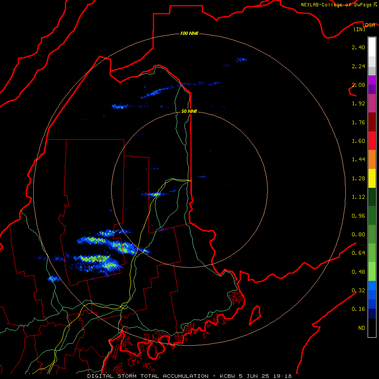This screenshot has width=379, height=379.
Task: Click the 2.08 legend value
Action: [x=358, y=85]
